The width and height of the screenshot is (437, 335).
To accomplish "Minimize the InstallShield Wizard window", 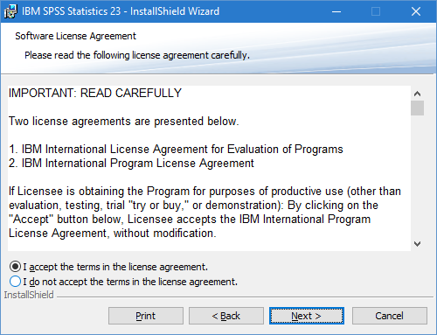I will tap(336, 11).
